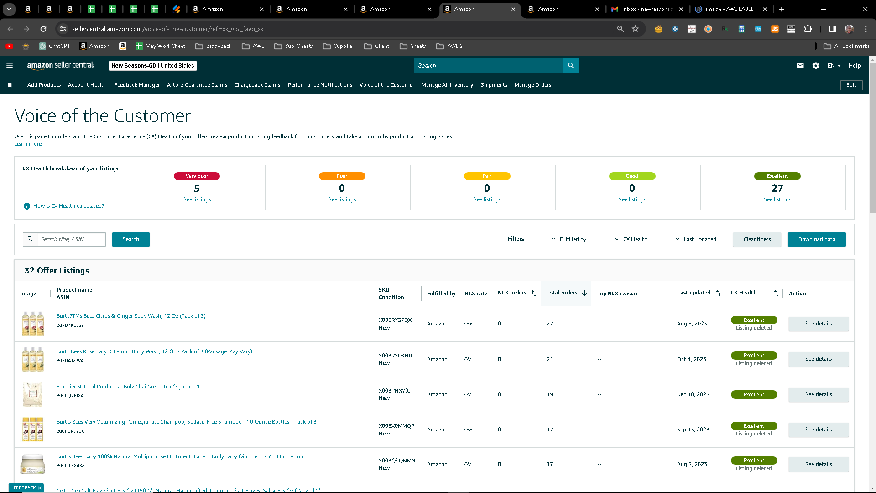
Task: Open the ChatGPT bookmark
Action: tap(55, 46)
